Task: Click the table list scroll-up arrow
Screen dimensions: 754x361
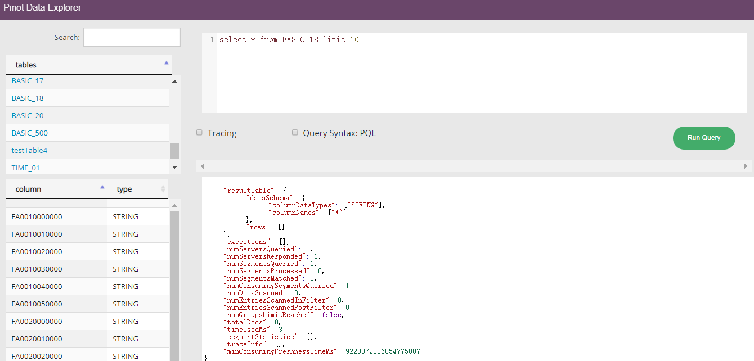Action: point(175,82)
